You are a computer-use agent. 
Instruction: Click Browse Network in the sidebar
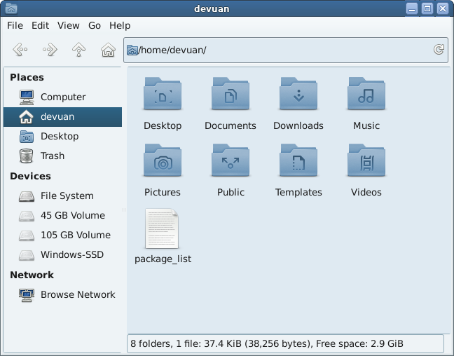(x=77, y=294)
